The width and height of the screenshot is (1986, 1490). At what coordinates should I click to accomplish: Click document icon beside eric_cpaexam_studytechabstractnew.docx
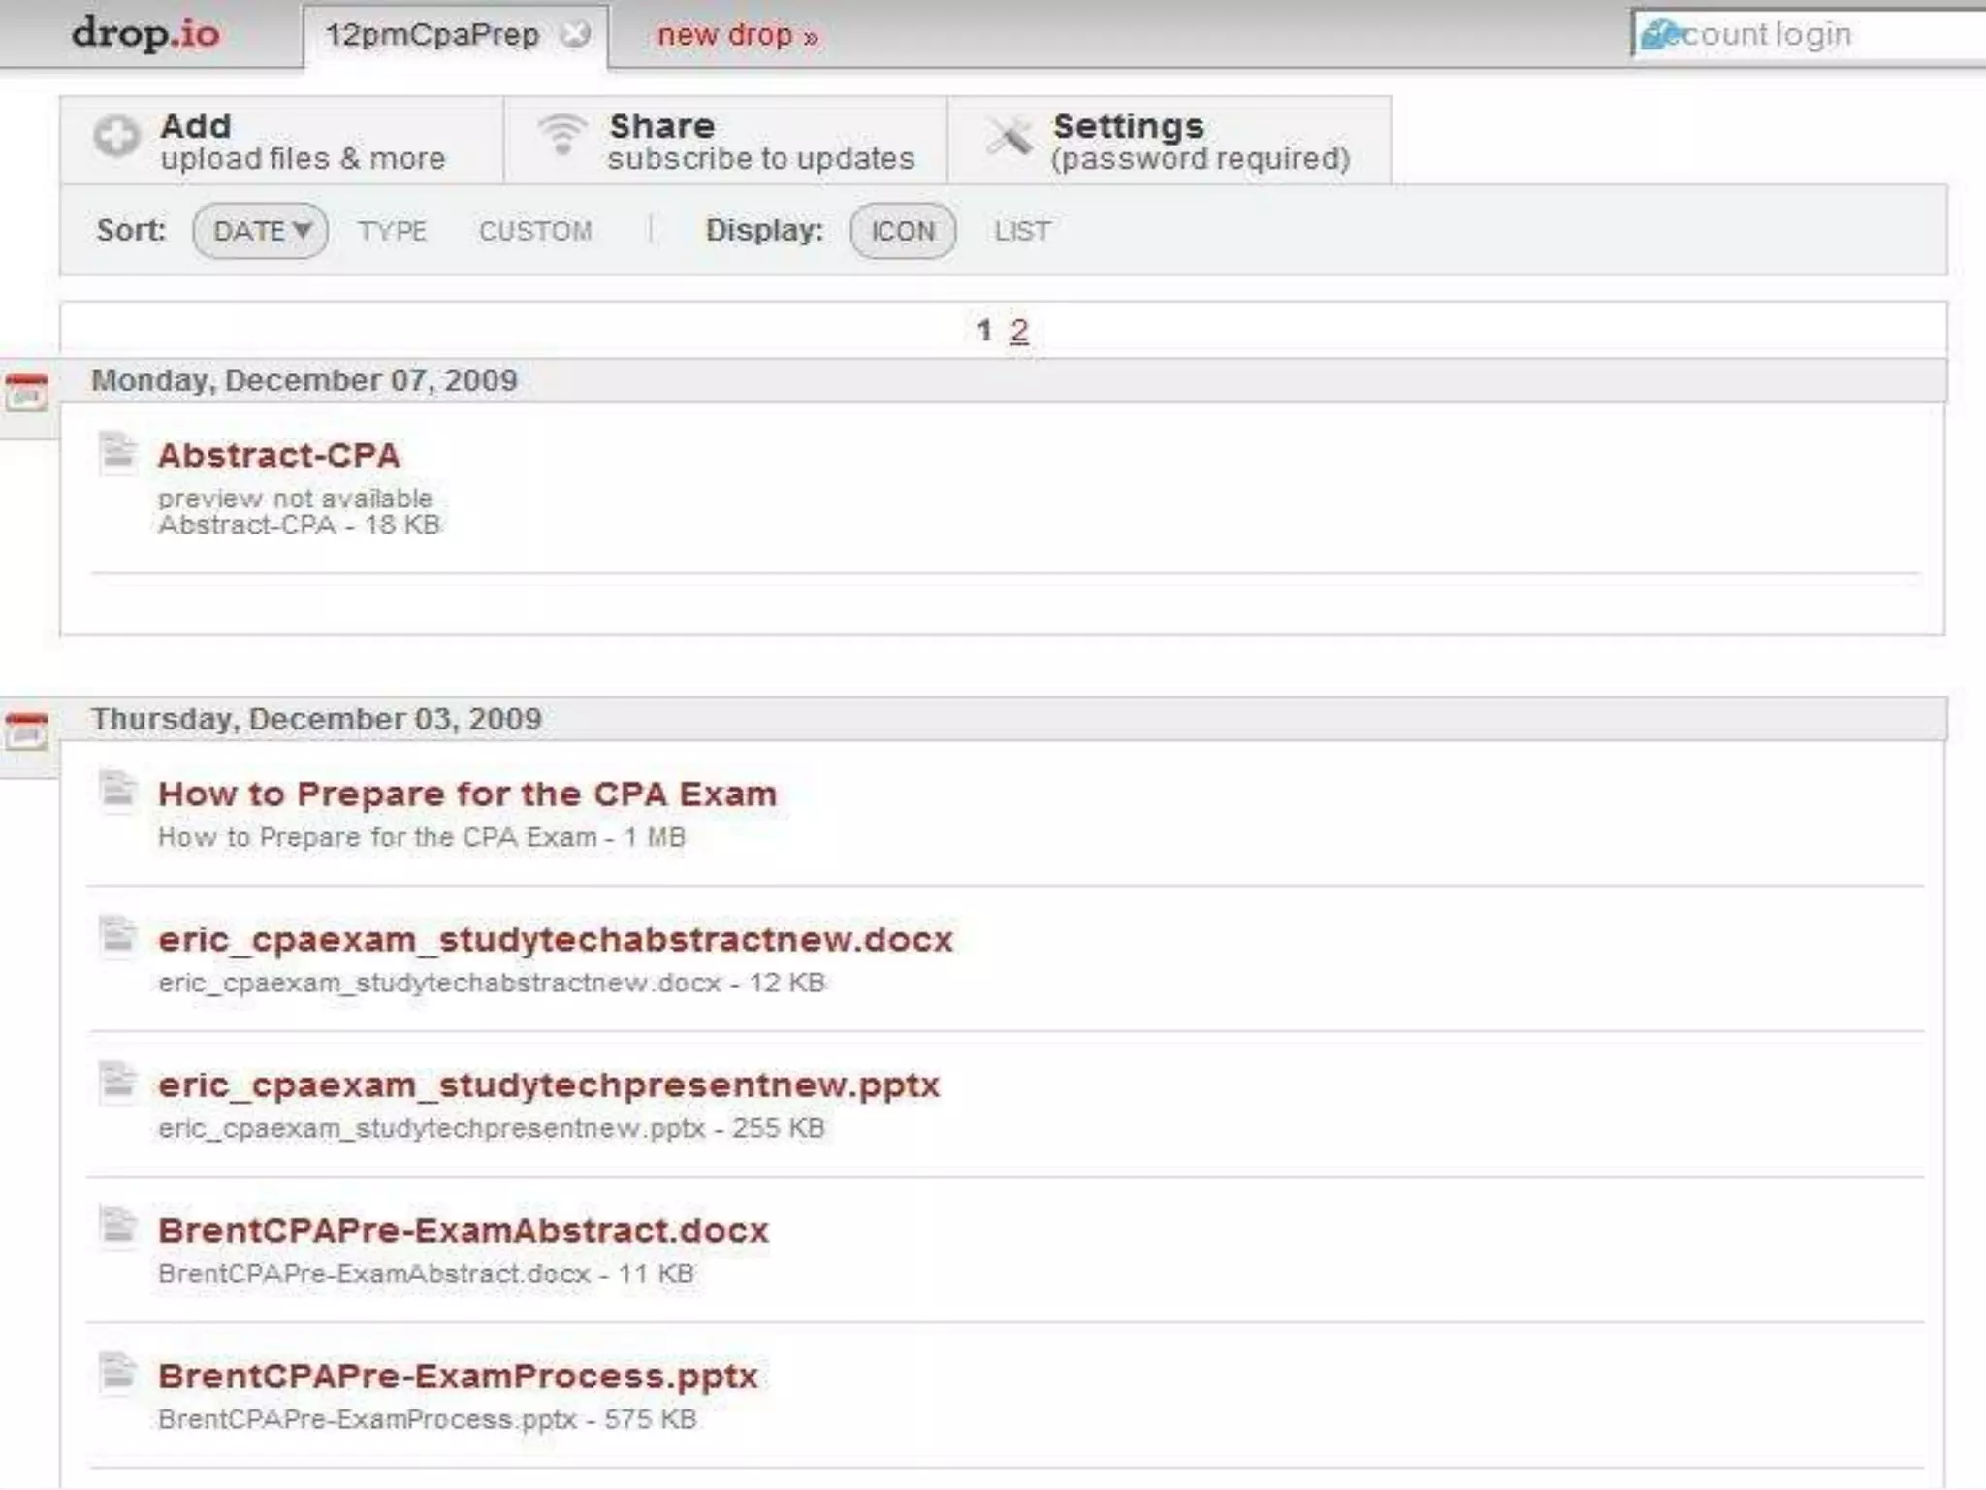pyautogui.click(x=118, y=936)
